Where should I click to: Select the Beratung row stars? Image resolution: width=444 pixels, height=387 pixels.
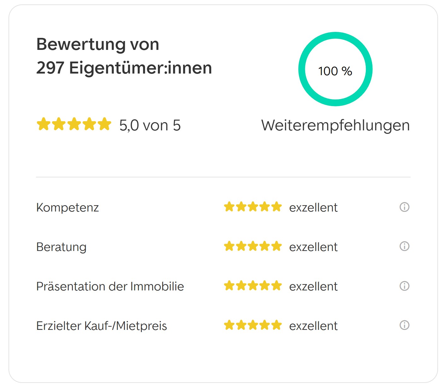253,246
